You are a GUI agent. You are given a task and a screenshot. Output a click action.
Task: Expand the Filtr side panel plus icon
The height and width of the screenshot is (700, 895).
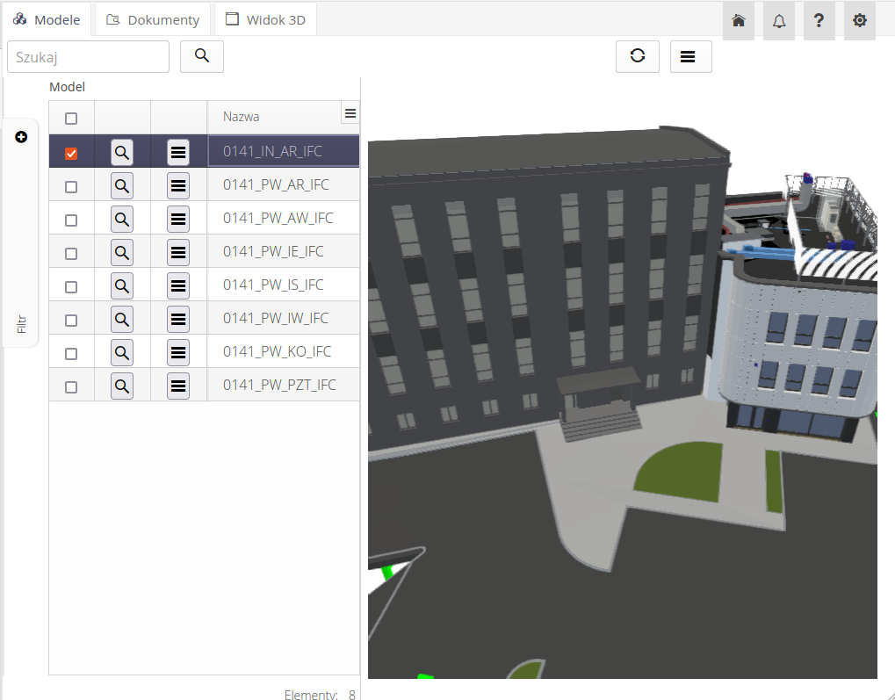tap(21, 137)
